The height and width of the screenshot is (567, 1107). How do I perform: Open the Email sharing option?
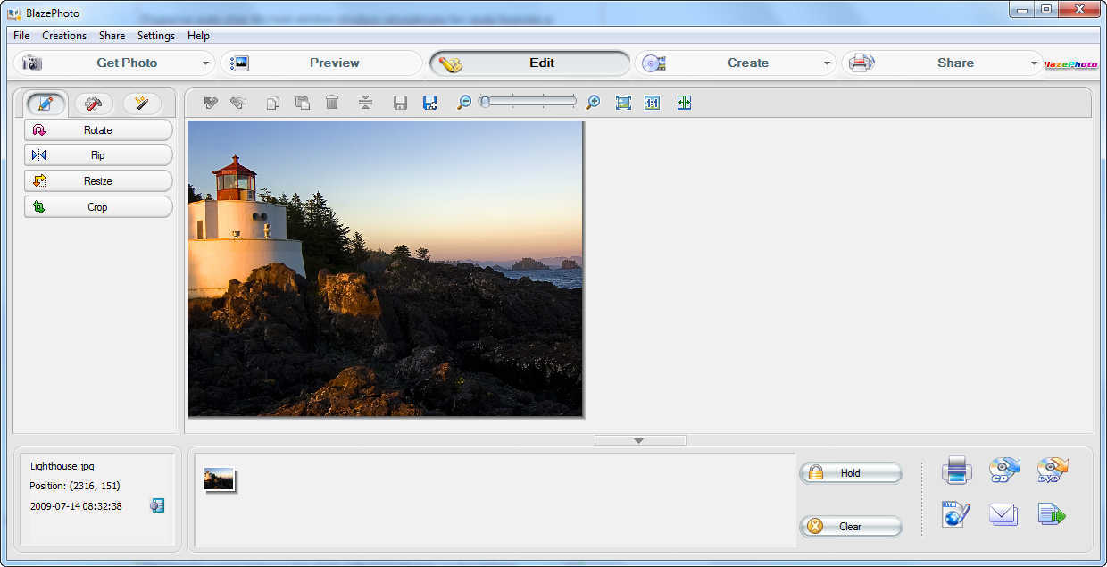[x=1003, y=515]
